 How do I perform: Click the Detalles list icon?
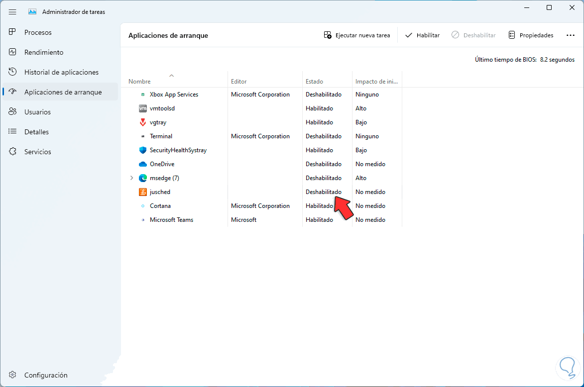point(12,131)
